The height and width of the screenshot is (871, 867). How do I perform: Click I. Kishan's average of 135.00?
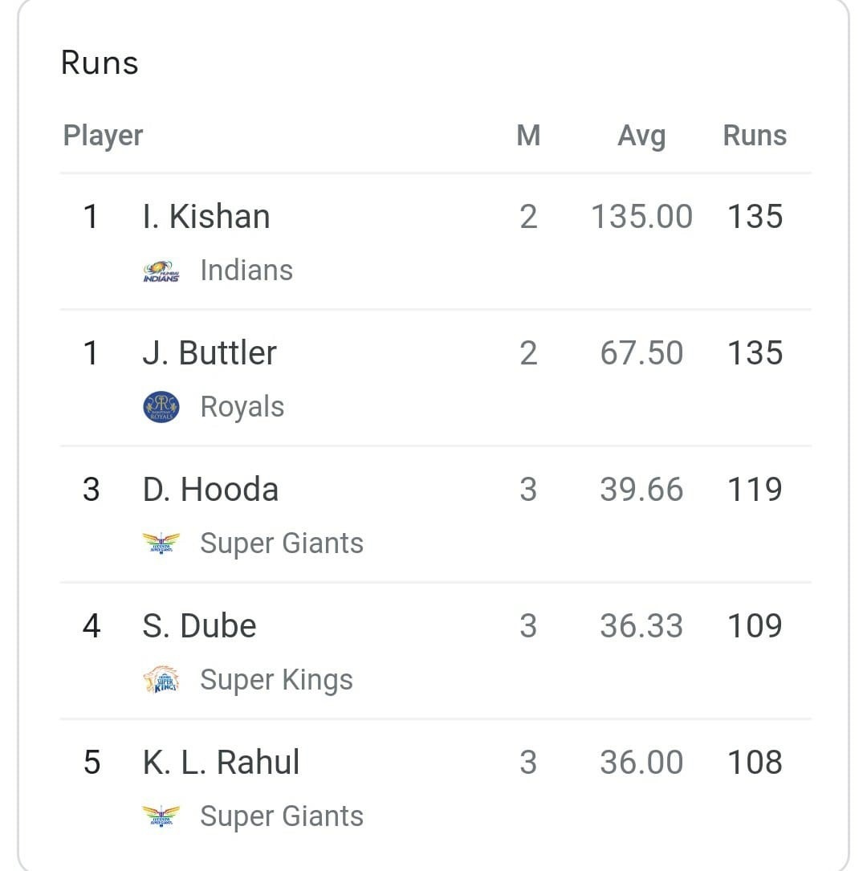coord(641,215)
